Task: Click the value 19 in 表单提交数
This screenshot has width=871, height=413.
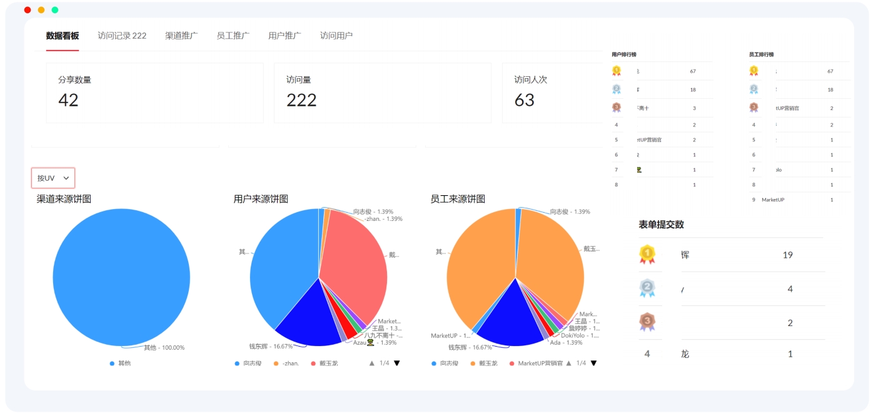Action: 788,255
